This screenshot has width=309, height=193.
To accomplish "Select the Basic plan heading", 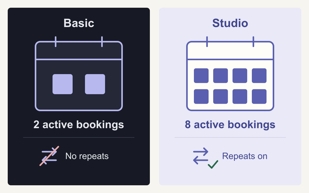I will [x=79, y=23].
